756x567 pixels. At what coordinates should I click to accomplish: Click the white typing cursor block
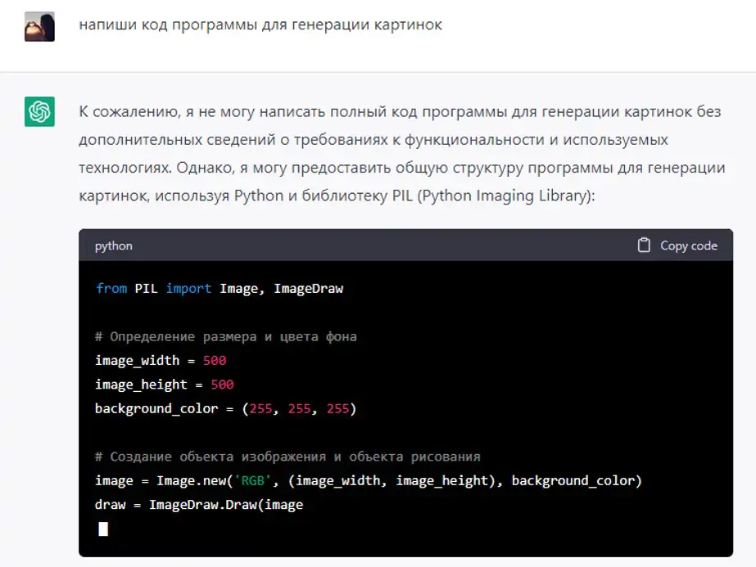pos(103,529)
